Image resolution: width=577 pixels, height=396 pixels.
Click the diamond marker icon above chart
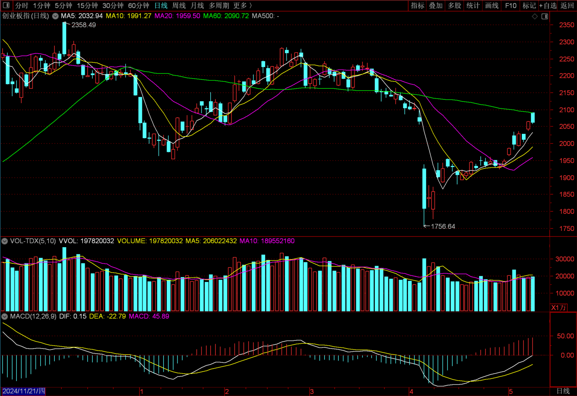tap(535, 16)
